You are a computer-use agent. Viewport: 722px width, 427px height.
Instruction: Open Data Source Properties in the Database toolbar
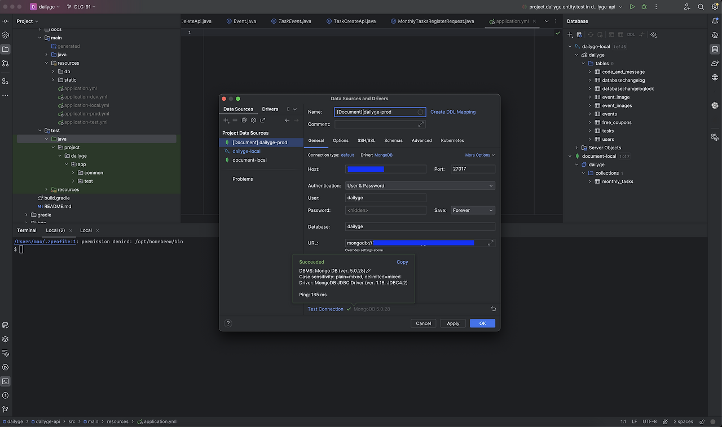(579, 35)
